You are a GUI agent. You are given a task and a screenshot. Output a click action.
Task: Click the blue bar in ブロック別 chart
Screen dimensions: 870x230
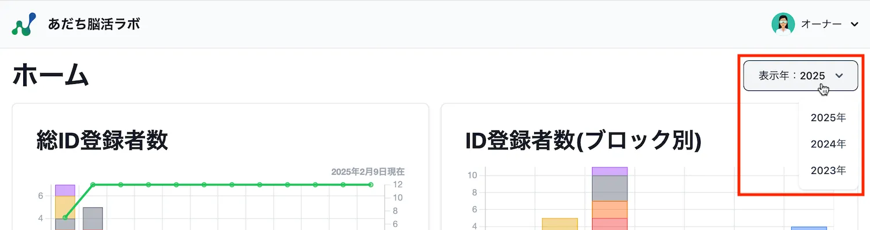click(x=809, y=228)
